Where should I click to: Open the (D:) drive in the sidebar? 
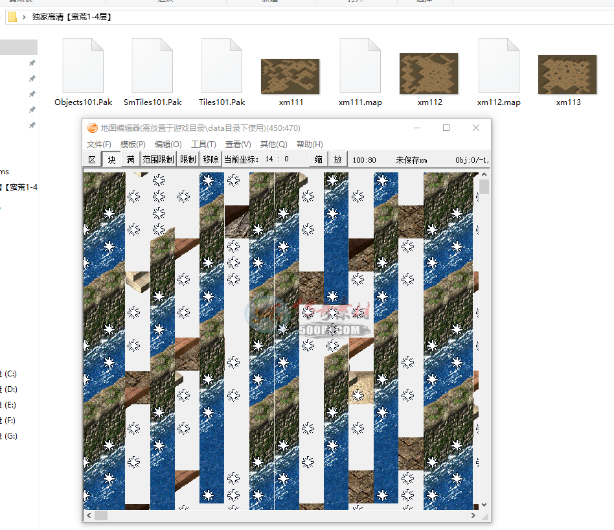point(8,389)
